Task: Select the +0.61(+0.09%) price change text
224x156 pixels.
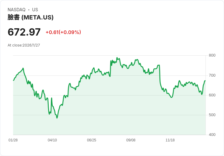Action: (63, 32)
